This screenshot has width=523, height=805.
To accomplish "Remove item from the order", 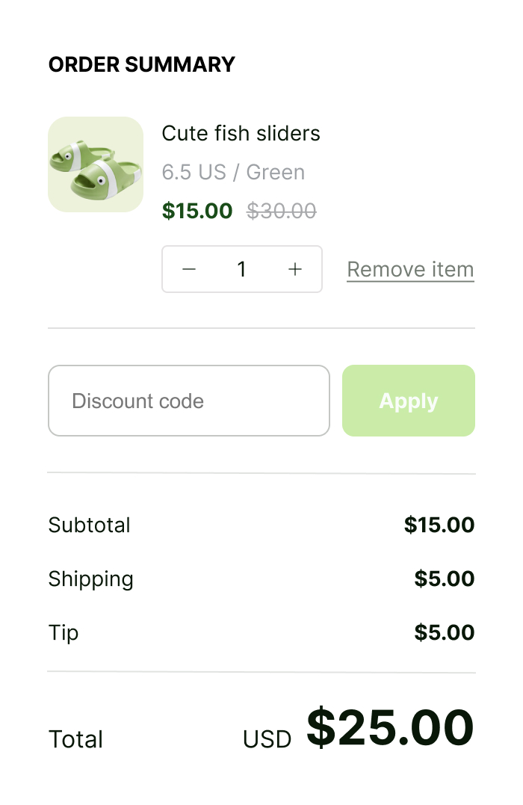I will [410, 269].
